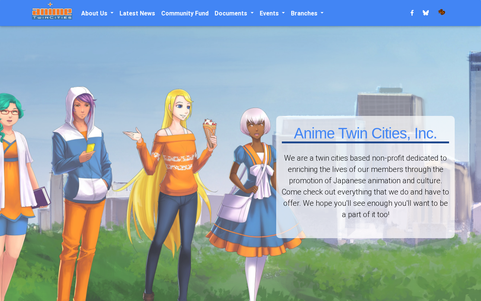Click the hooded character with purple hair

point(81,188)
